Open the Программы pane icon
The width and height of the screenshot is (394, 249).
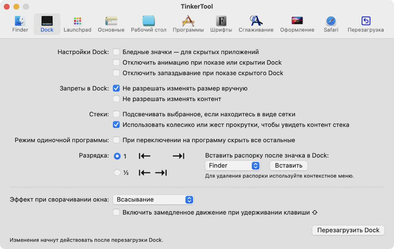pyautogui.click(x=188, y=21)
